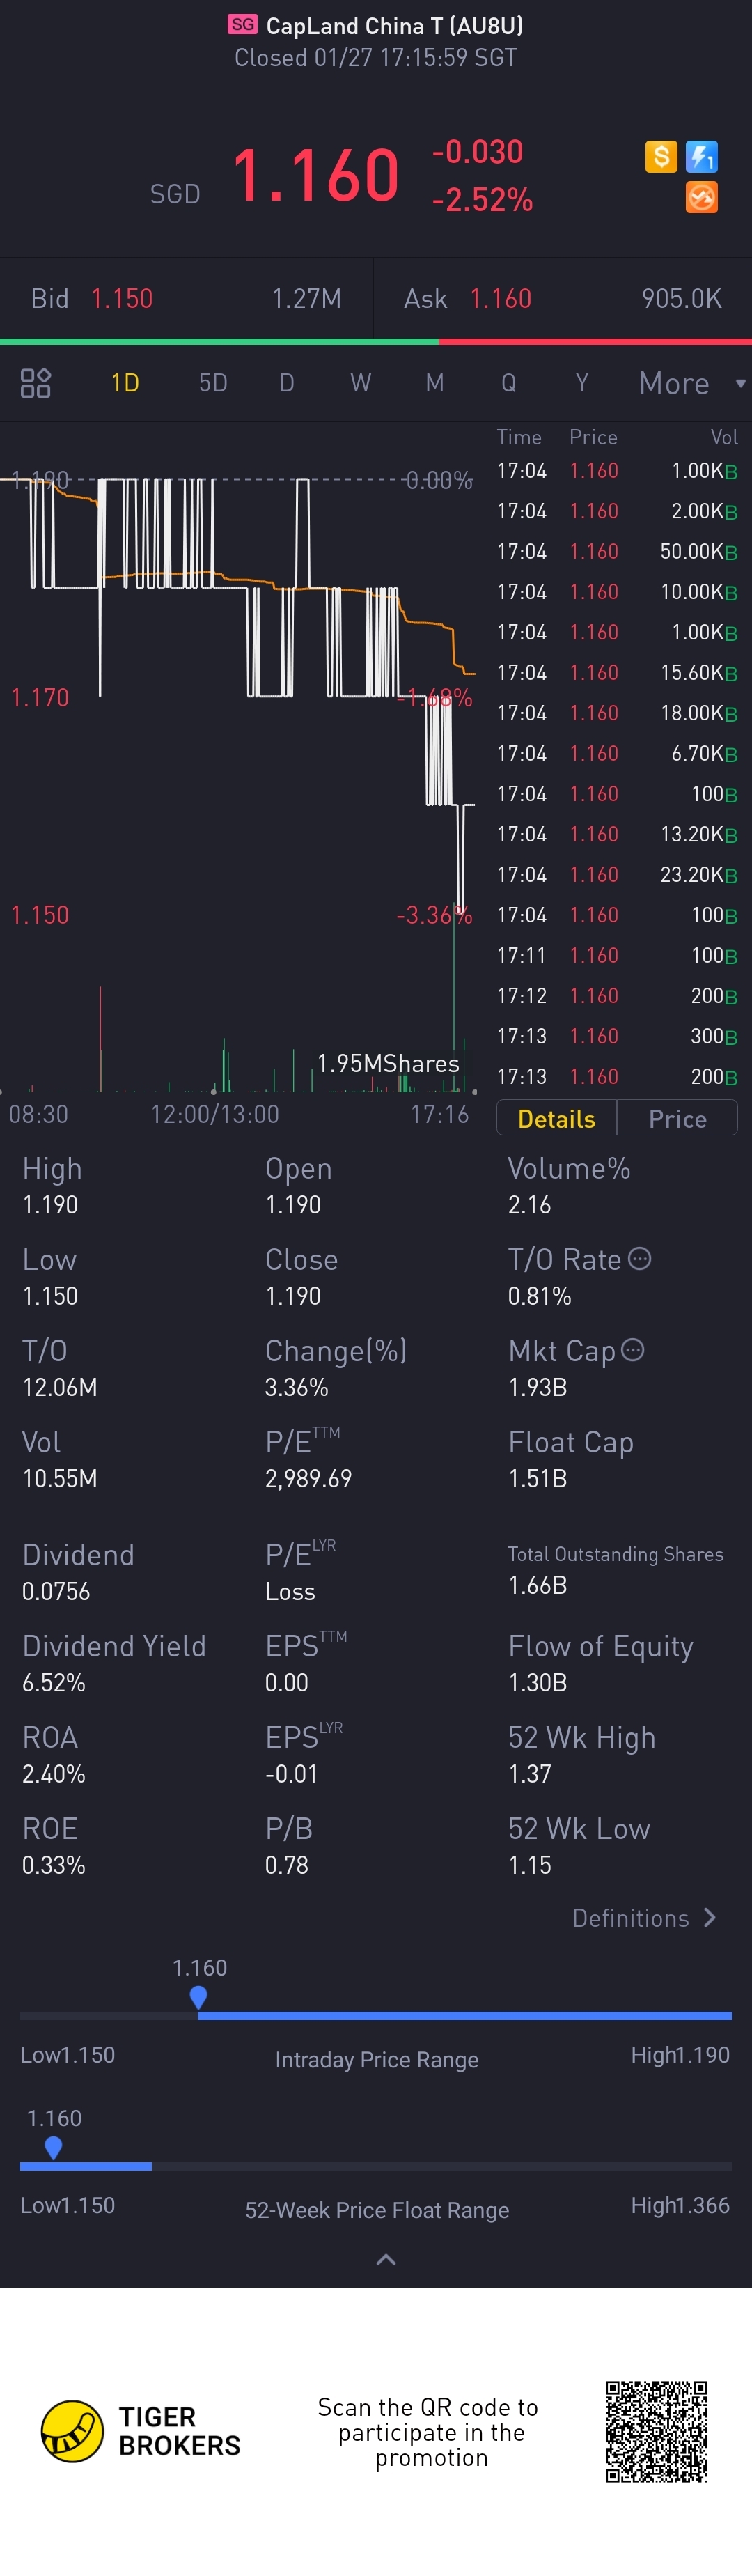Tap the promotion QR code

[x=657, y=2431]
